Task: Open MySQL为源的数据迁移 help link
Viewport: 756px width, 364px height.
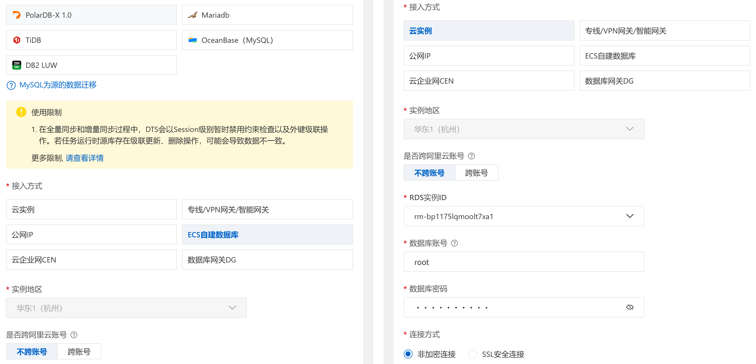Action: point(58,85)
